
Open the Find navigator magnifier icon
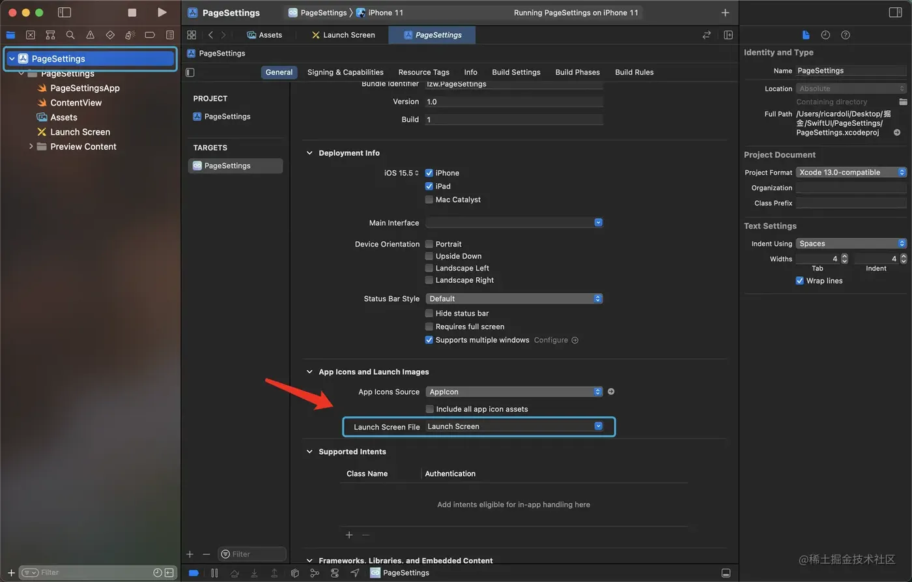click(x=70, y=35)
